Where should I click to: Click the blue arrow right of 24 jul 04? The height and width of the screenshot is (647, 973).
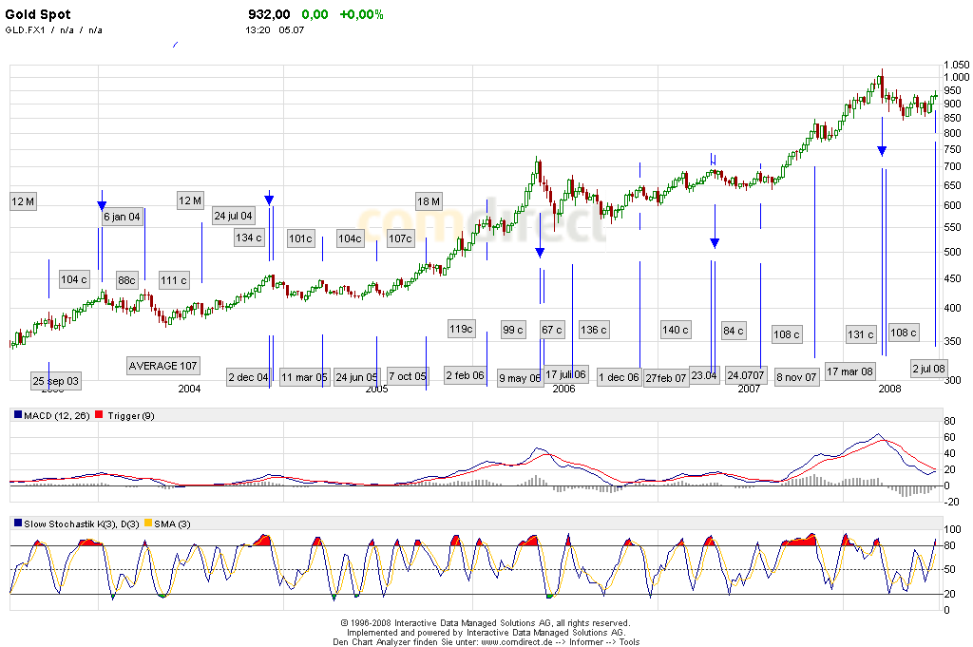pos(269,198)
